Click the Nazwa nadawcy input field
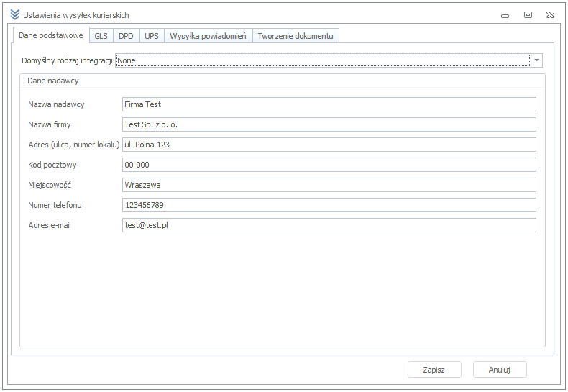Screen dimensions: 568x392 (329, 104)
